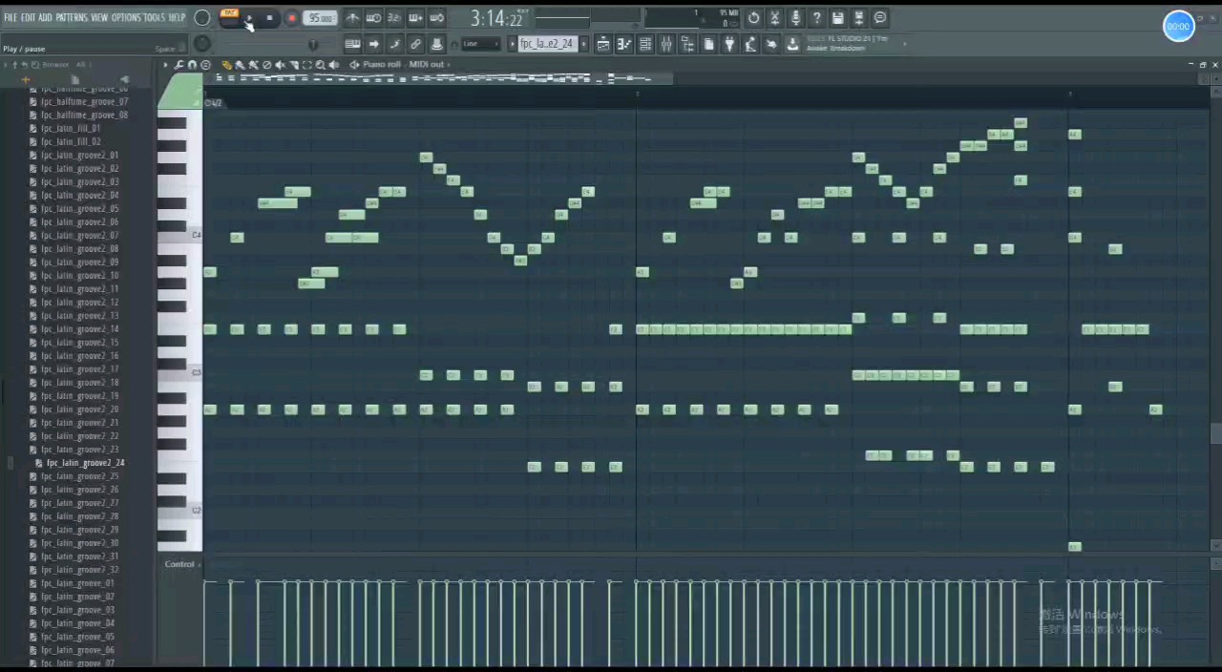Image resolution: width=1222 pixels, height=672 pixels.
Task: Open the Playlist view icon
Action: coord(603,44)
